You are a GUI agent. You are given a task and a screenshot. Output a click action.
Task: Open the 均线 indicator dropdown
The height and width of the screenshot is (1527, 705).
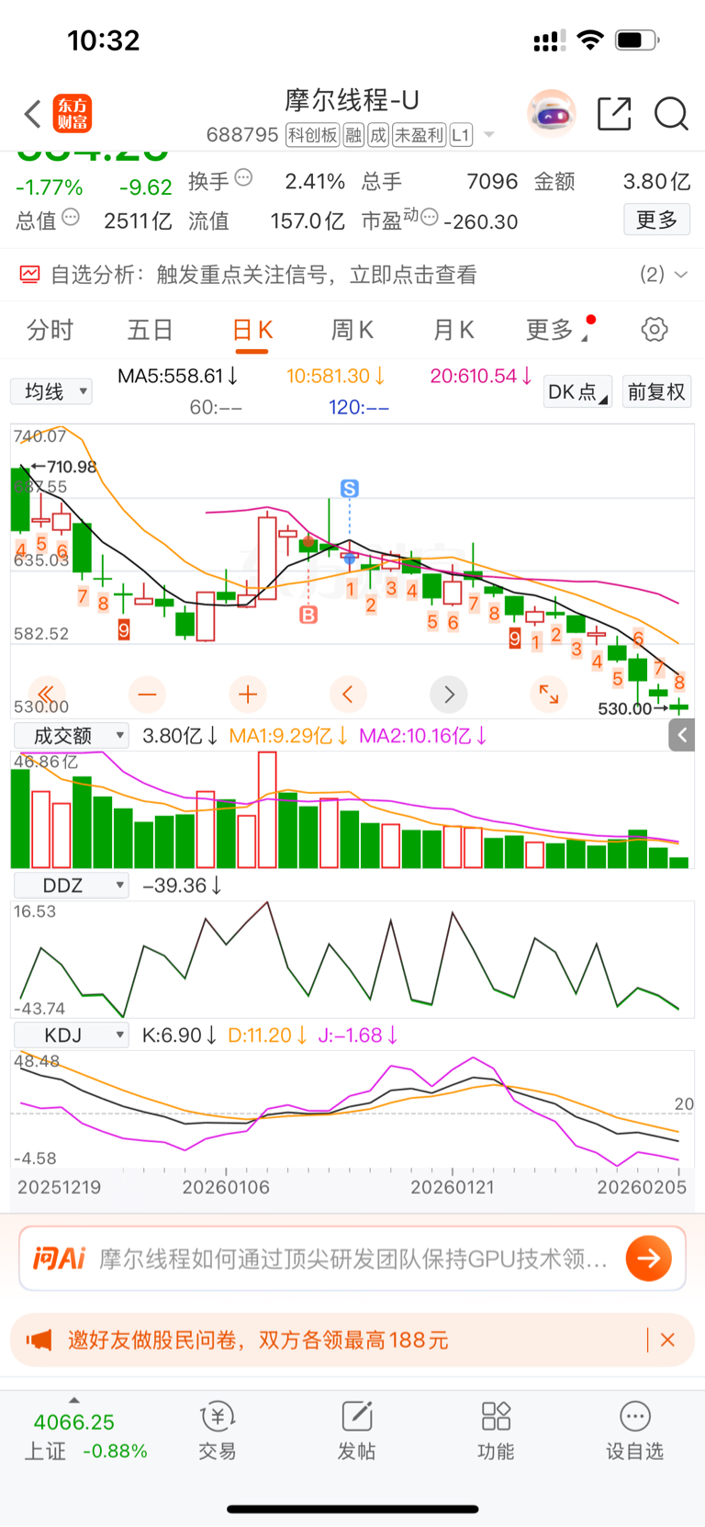point(51,391)
